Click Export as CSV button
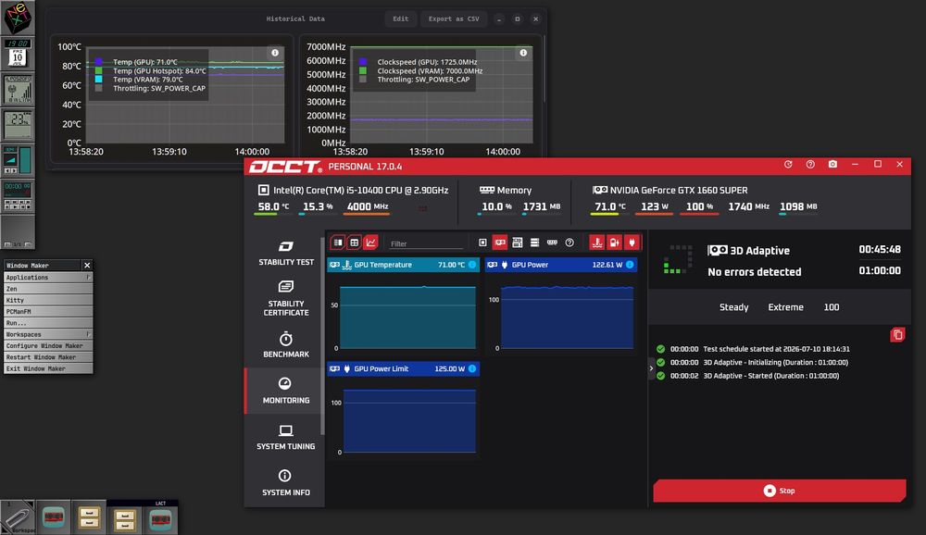This screenshot has width=926, height=535. pyautogui.click(x=454, y=19)
